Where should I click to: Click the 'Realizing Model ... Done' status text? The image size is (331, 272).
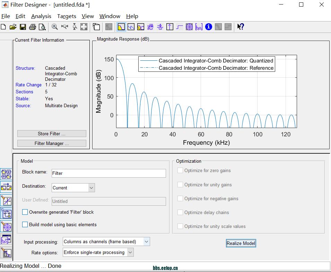click(31, 266)
